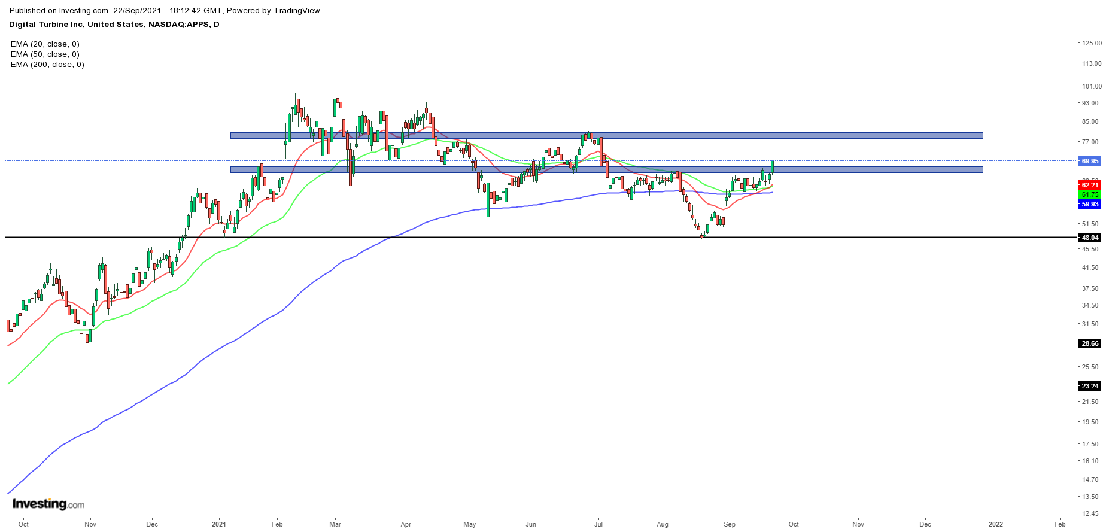Select the current price label 69.95
The height and width of the screenshot is (532, 1109).
pyautogui.click(x=1090, y=161)
